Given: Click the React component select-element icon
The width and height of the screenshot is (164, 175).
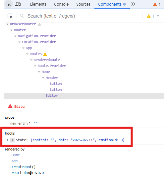Looking at the screenshot, I should pyautogui.click(x=10, y=16).
